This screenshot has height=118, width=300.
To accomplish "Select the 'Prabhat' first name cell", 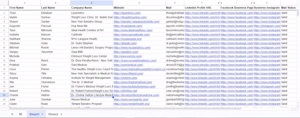I will click(x=25, y=65).
